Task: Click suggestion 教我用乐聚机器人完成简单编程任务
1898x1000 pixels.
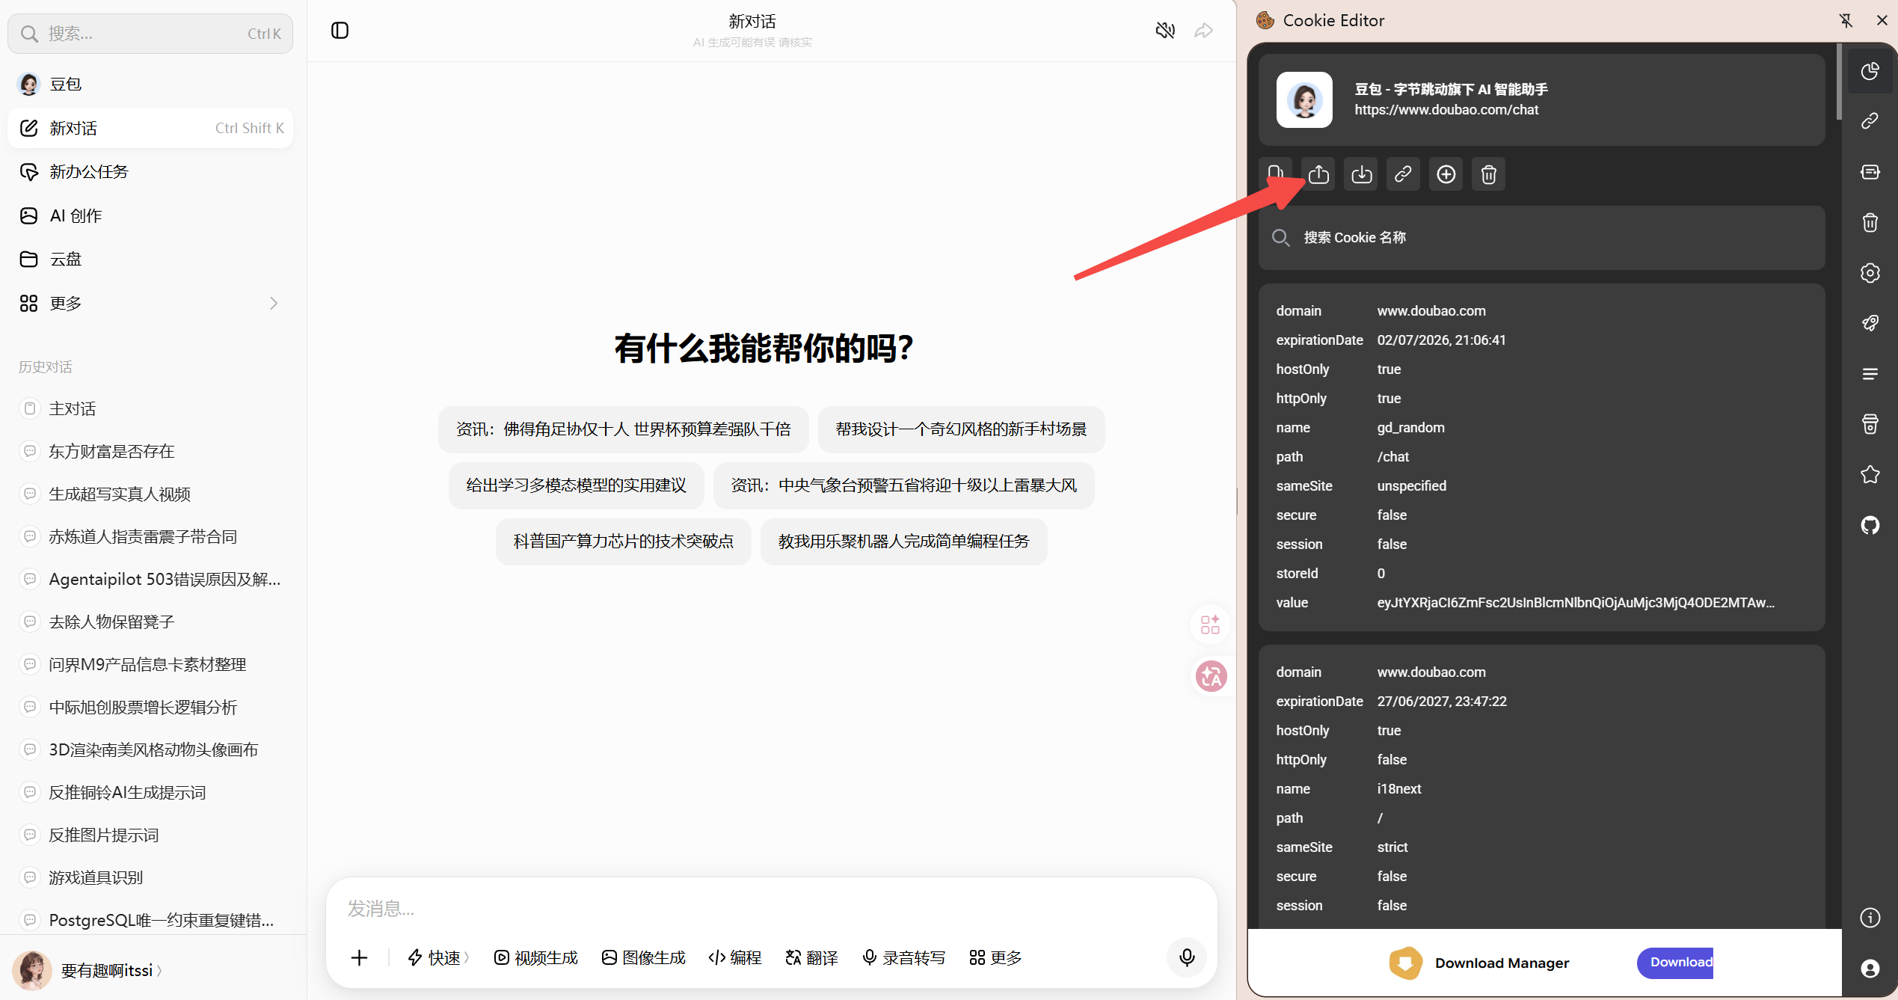Action: click(903, 542)
